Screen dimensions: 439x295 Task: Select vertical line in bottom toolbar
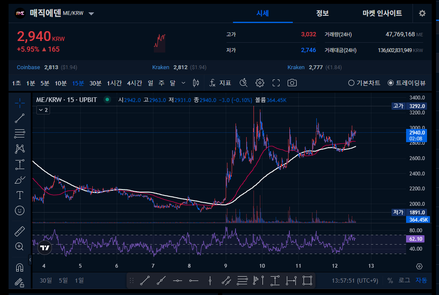210,280
